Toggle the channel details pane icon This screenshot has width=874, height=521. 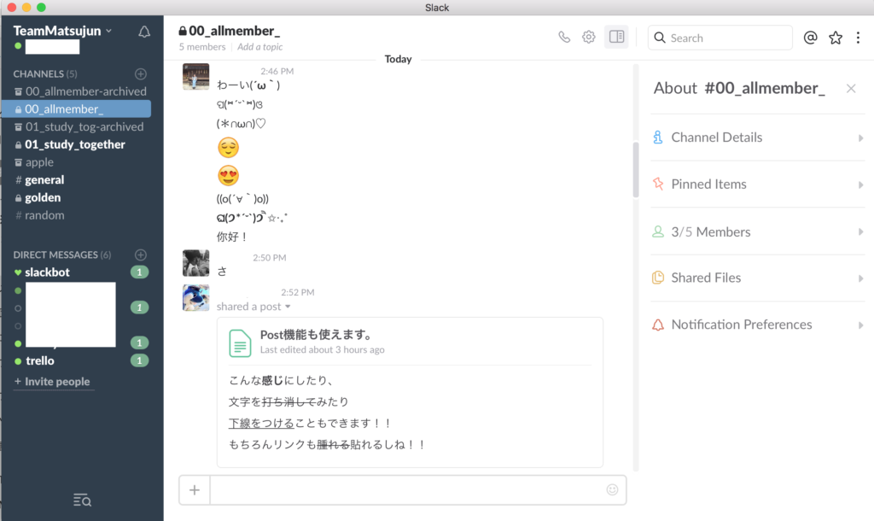pos(616,38)
